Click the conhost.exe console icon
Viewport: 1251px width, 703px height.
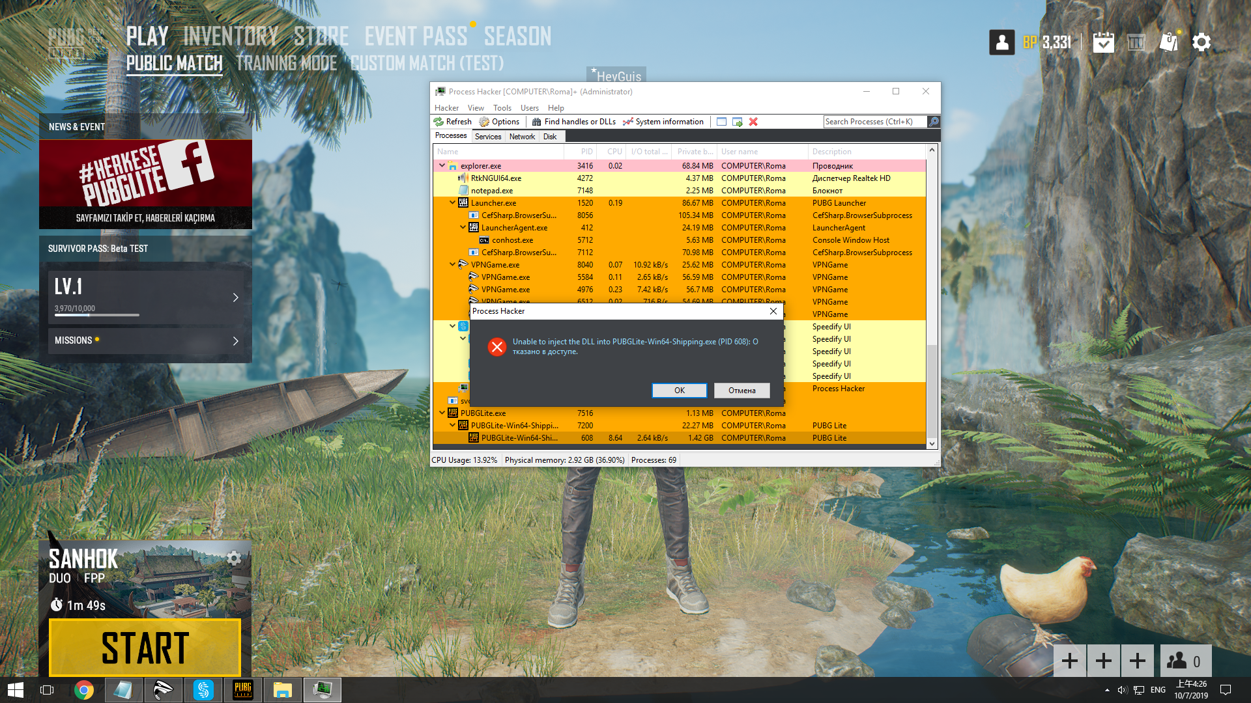click(484, 240)
